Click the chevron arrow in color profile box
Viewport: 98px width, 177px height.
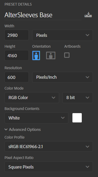point(87,147)
